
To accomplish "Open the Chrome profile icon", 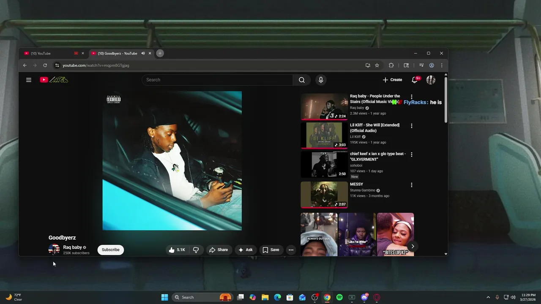I will [x=432, y=65].
